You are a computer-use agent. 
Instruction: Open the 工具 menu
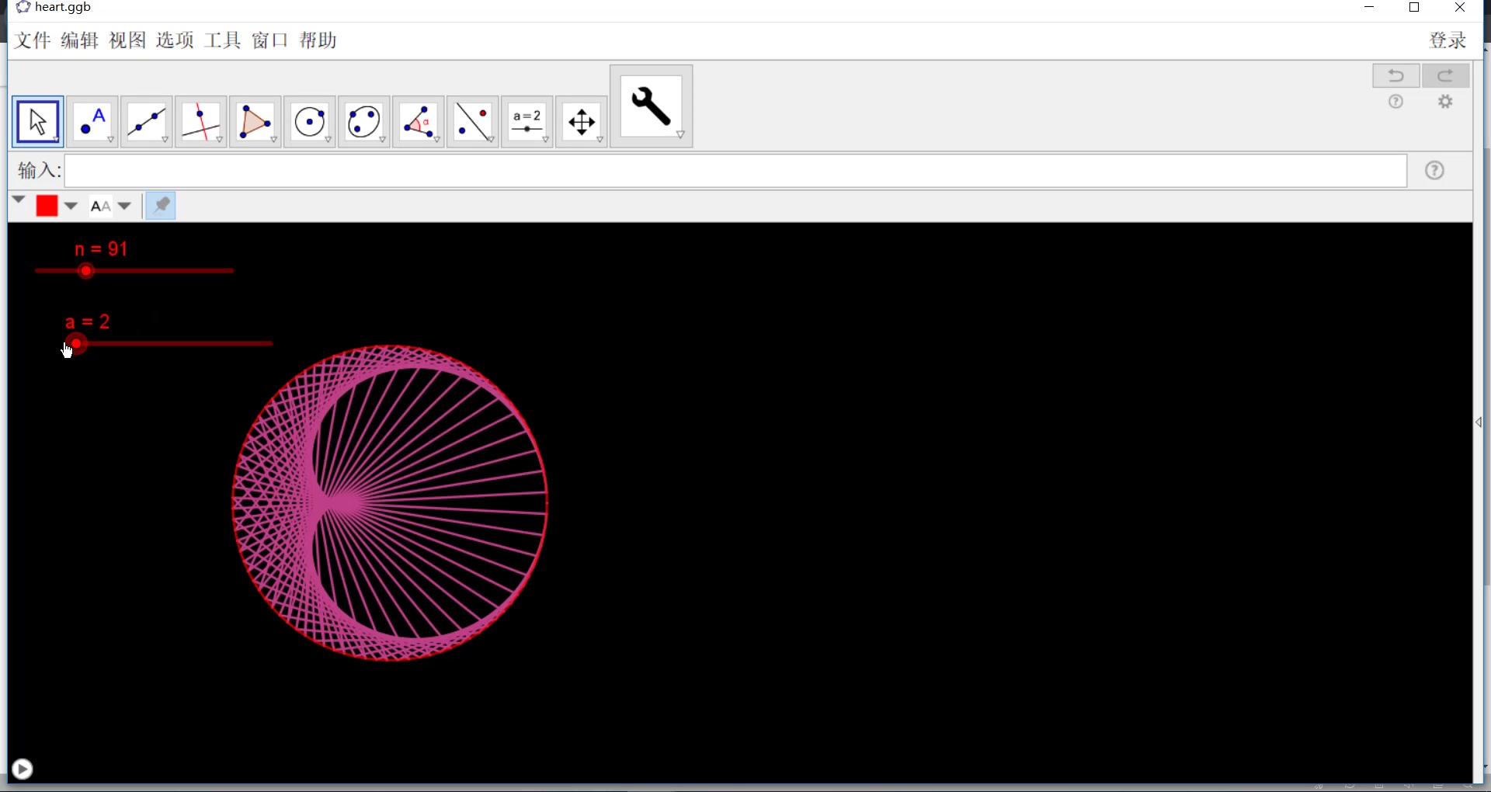click(223, 40)
